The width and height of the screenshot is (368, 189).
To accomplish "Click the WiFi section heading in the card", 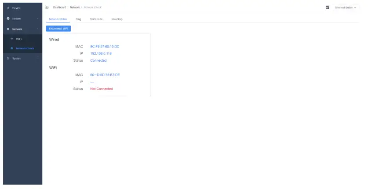I will point(53,68).
